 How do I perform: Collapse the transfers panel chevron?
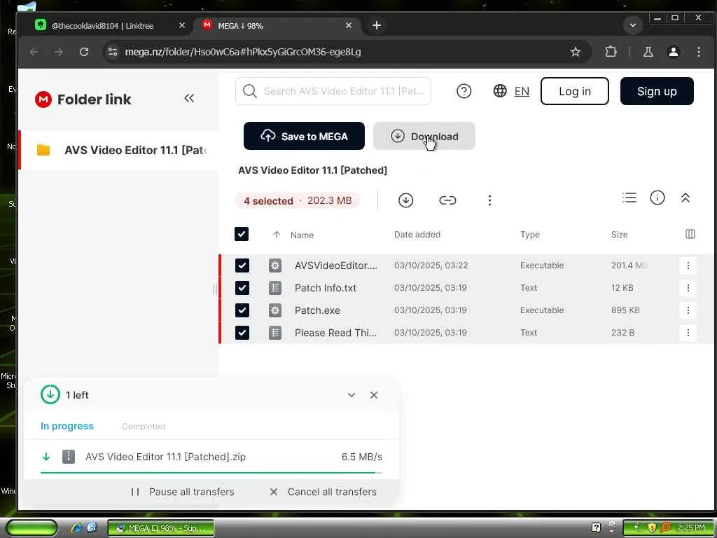point(351,395)
